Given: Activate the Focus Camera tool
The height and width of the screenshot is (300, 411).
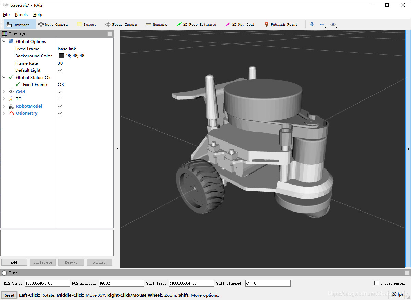Looking at the screenshot, I should [121, 25].
